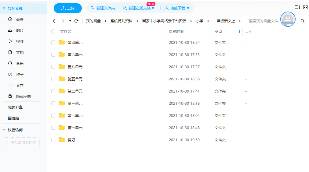Image resolution: width=309 pixels, height=172 pixels.
Task: Select the checkbox next to 复习
Action: point(53,140)
